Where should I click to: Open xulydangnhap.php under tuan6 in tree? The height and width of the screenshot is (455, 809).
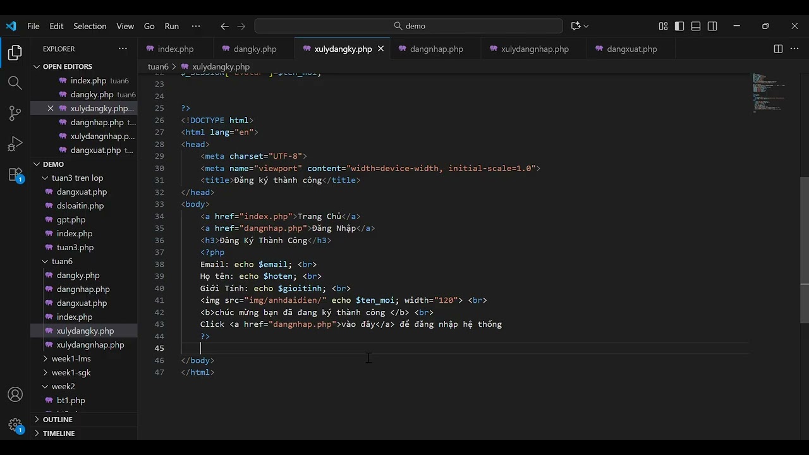[83, 345]
